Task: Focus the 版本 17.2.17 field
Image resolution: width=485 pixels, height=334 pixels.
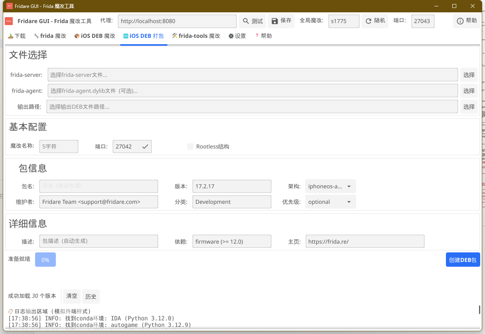Action: [x=232, y=186]
